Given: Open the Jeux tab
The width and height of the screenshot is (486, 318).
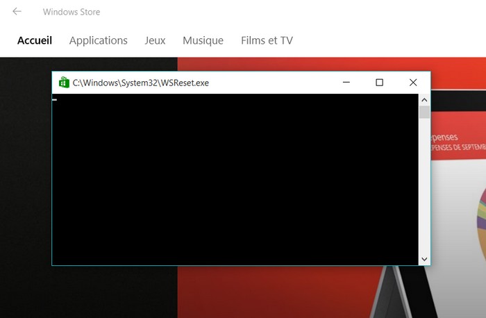Looking at the screenshot, I should click(x=155, y=40).
